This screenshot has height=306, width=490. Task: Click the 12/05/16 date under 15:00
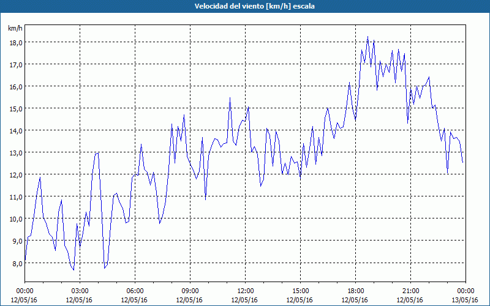300,300
